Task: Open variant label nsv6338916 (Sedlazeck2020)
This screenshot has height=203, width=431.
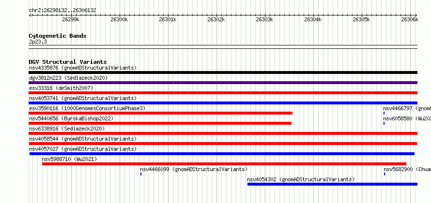Action: click(x=67, y=129)
